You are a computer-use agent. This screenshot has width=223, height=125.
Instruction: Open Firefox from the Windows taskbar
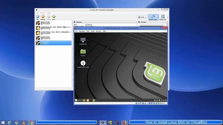click(124, 123)
